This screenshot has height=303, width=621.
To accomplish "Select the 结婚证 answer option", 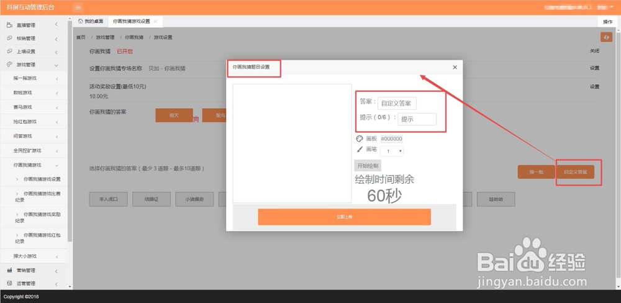I will point(152,200).
